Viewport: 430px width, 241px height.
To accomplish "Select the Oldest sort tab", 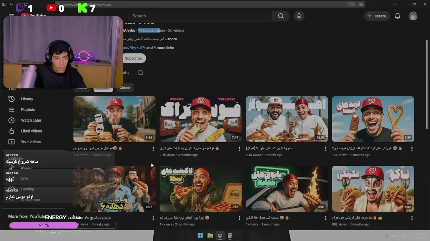I will 125,88.
